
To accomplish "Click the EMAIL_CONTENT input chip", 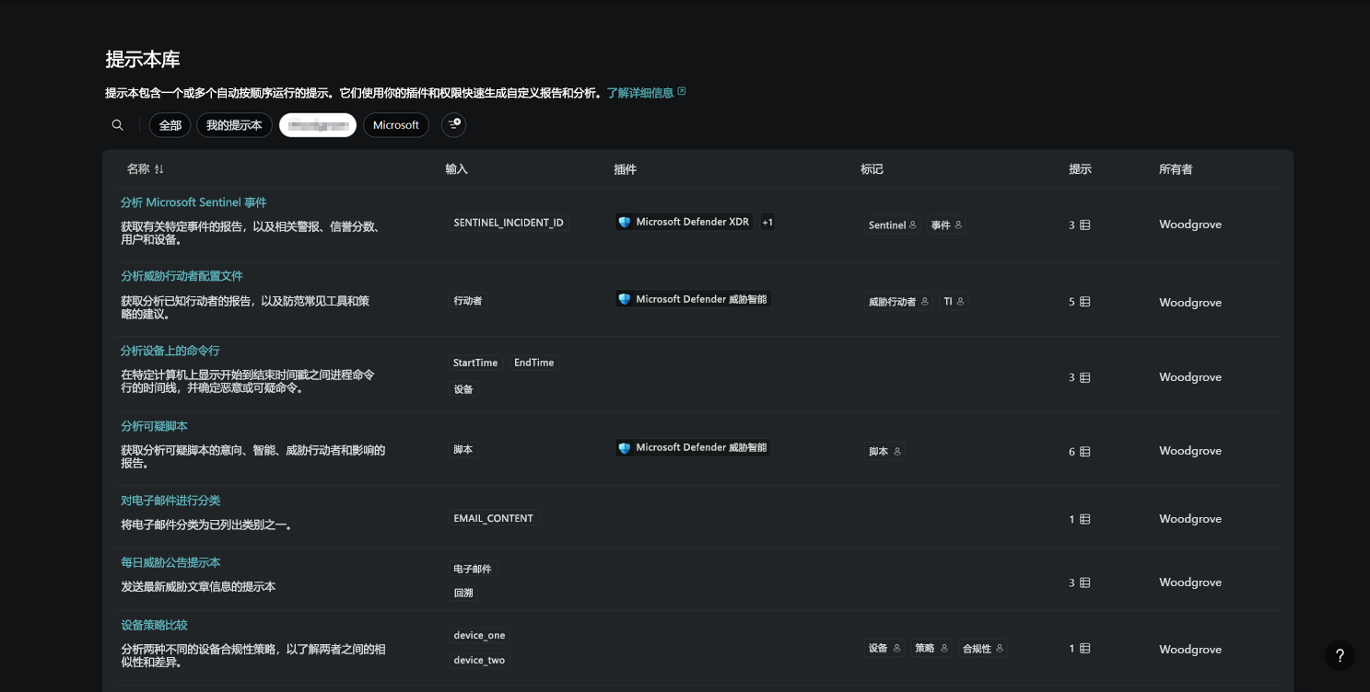I will (x=493, y=518).
